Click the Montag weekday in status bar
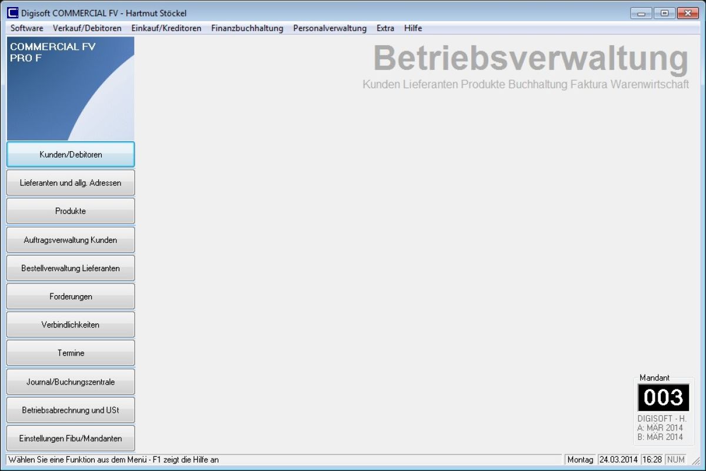706x471 pixels. point(580,459)
